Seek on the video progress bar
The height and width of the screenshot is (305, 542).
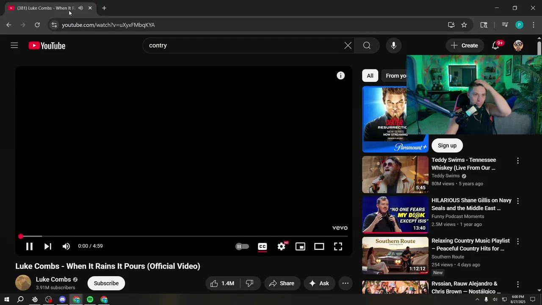(184, 236)
